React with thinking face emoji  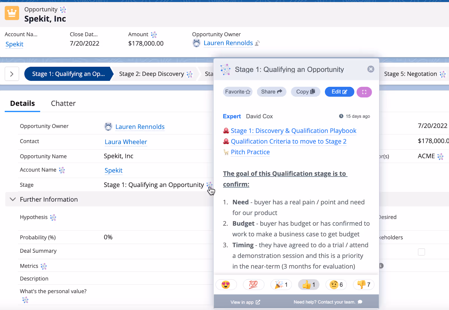(336, 285)
